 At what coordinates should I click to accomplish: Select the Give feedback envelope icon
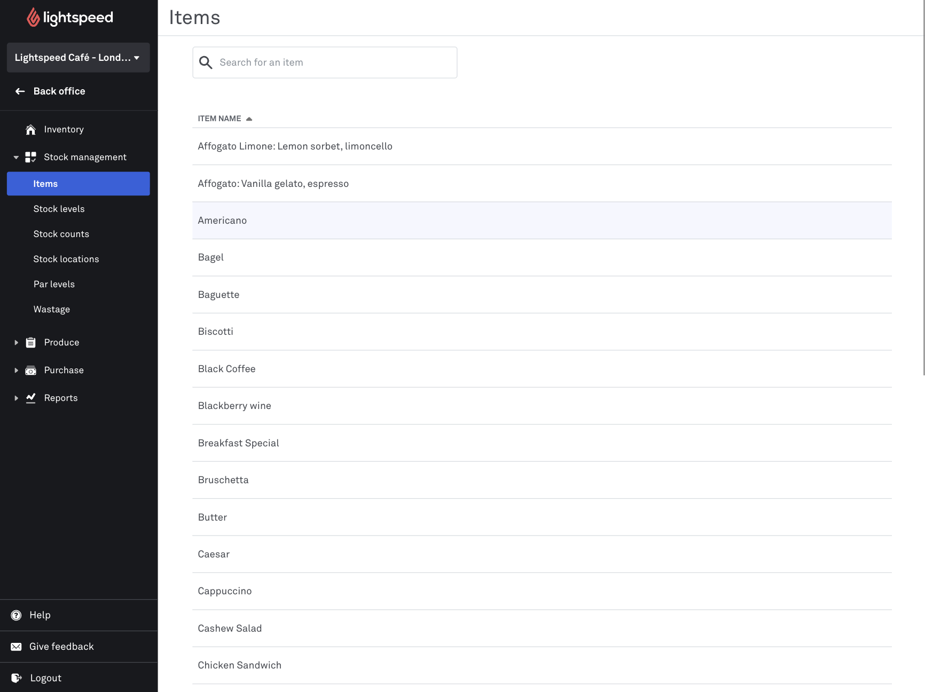pyautogui.click(x=16, y=646)
